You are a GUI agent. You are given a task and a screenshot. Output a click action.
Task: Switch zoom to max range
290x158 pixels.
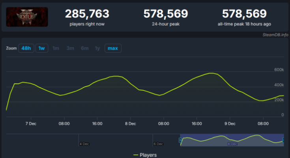pos(113,49)
